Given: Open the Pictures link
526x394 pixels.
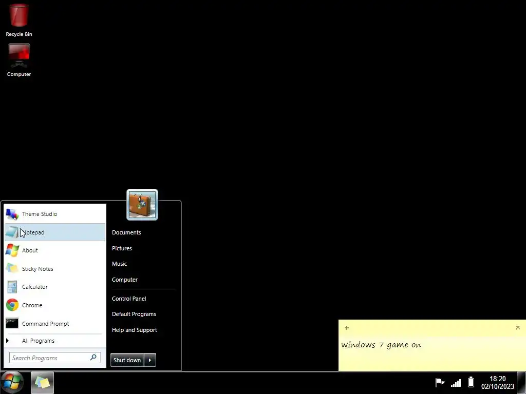Looking at the screenshot, I should [122, 248].
